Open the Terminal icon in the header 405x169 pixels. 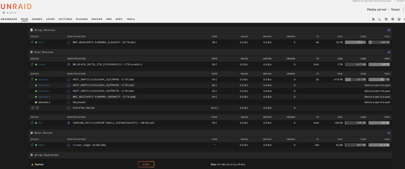[380, 19]
